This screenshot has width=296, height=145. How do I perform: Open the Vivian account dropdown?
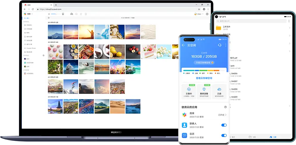pyautogui.click(x=199, y=14)
